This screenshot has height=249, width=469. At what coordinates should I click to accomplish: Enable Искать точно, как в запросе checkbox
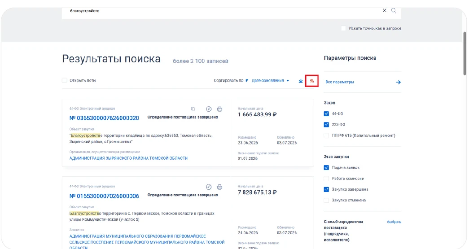tap(343, 28)
